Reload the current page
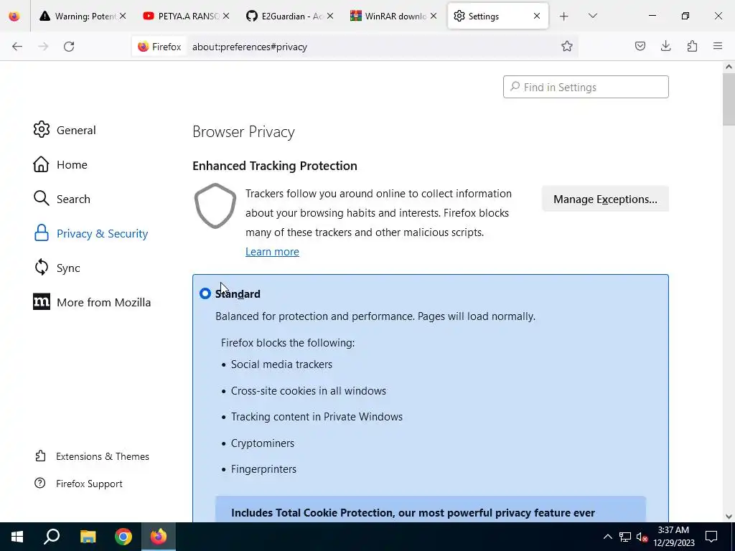Viewport: 735px width, 551px height. click(x=69, y=47)
